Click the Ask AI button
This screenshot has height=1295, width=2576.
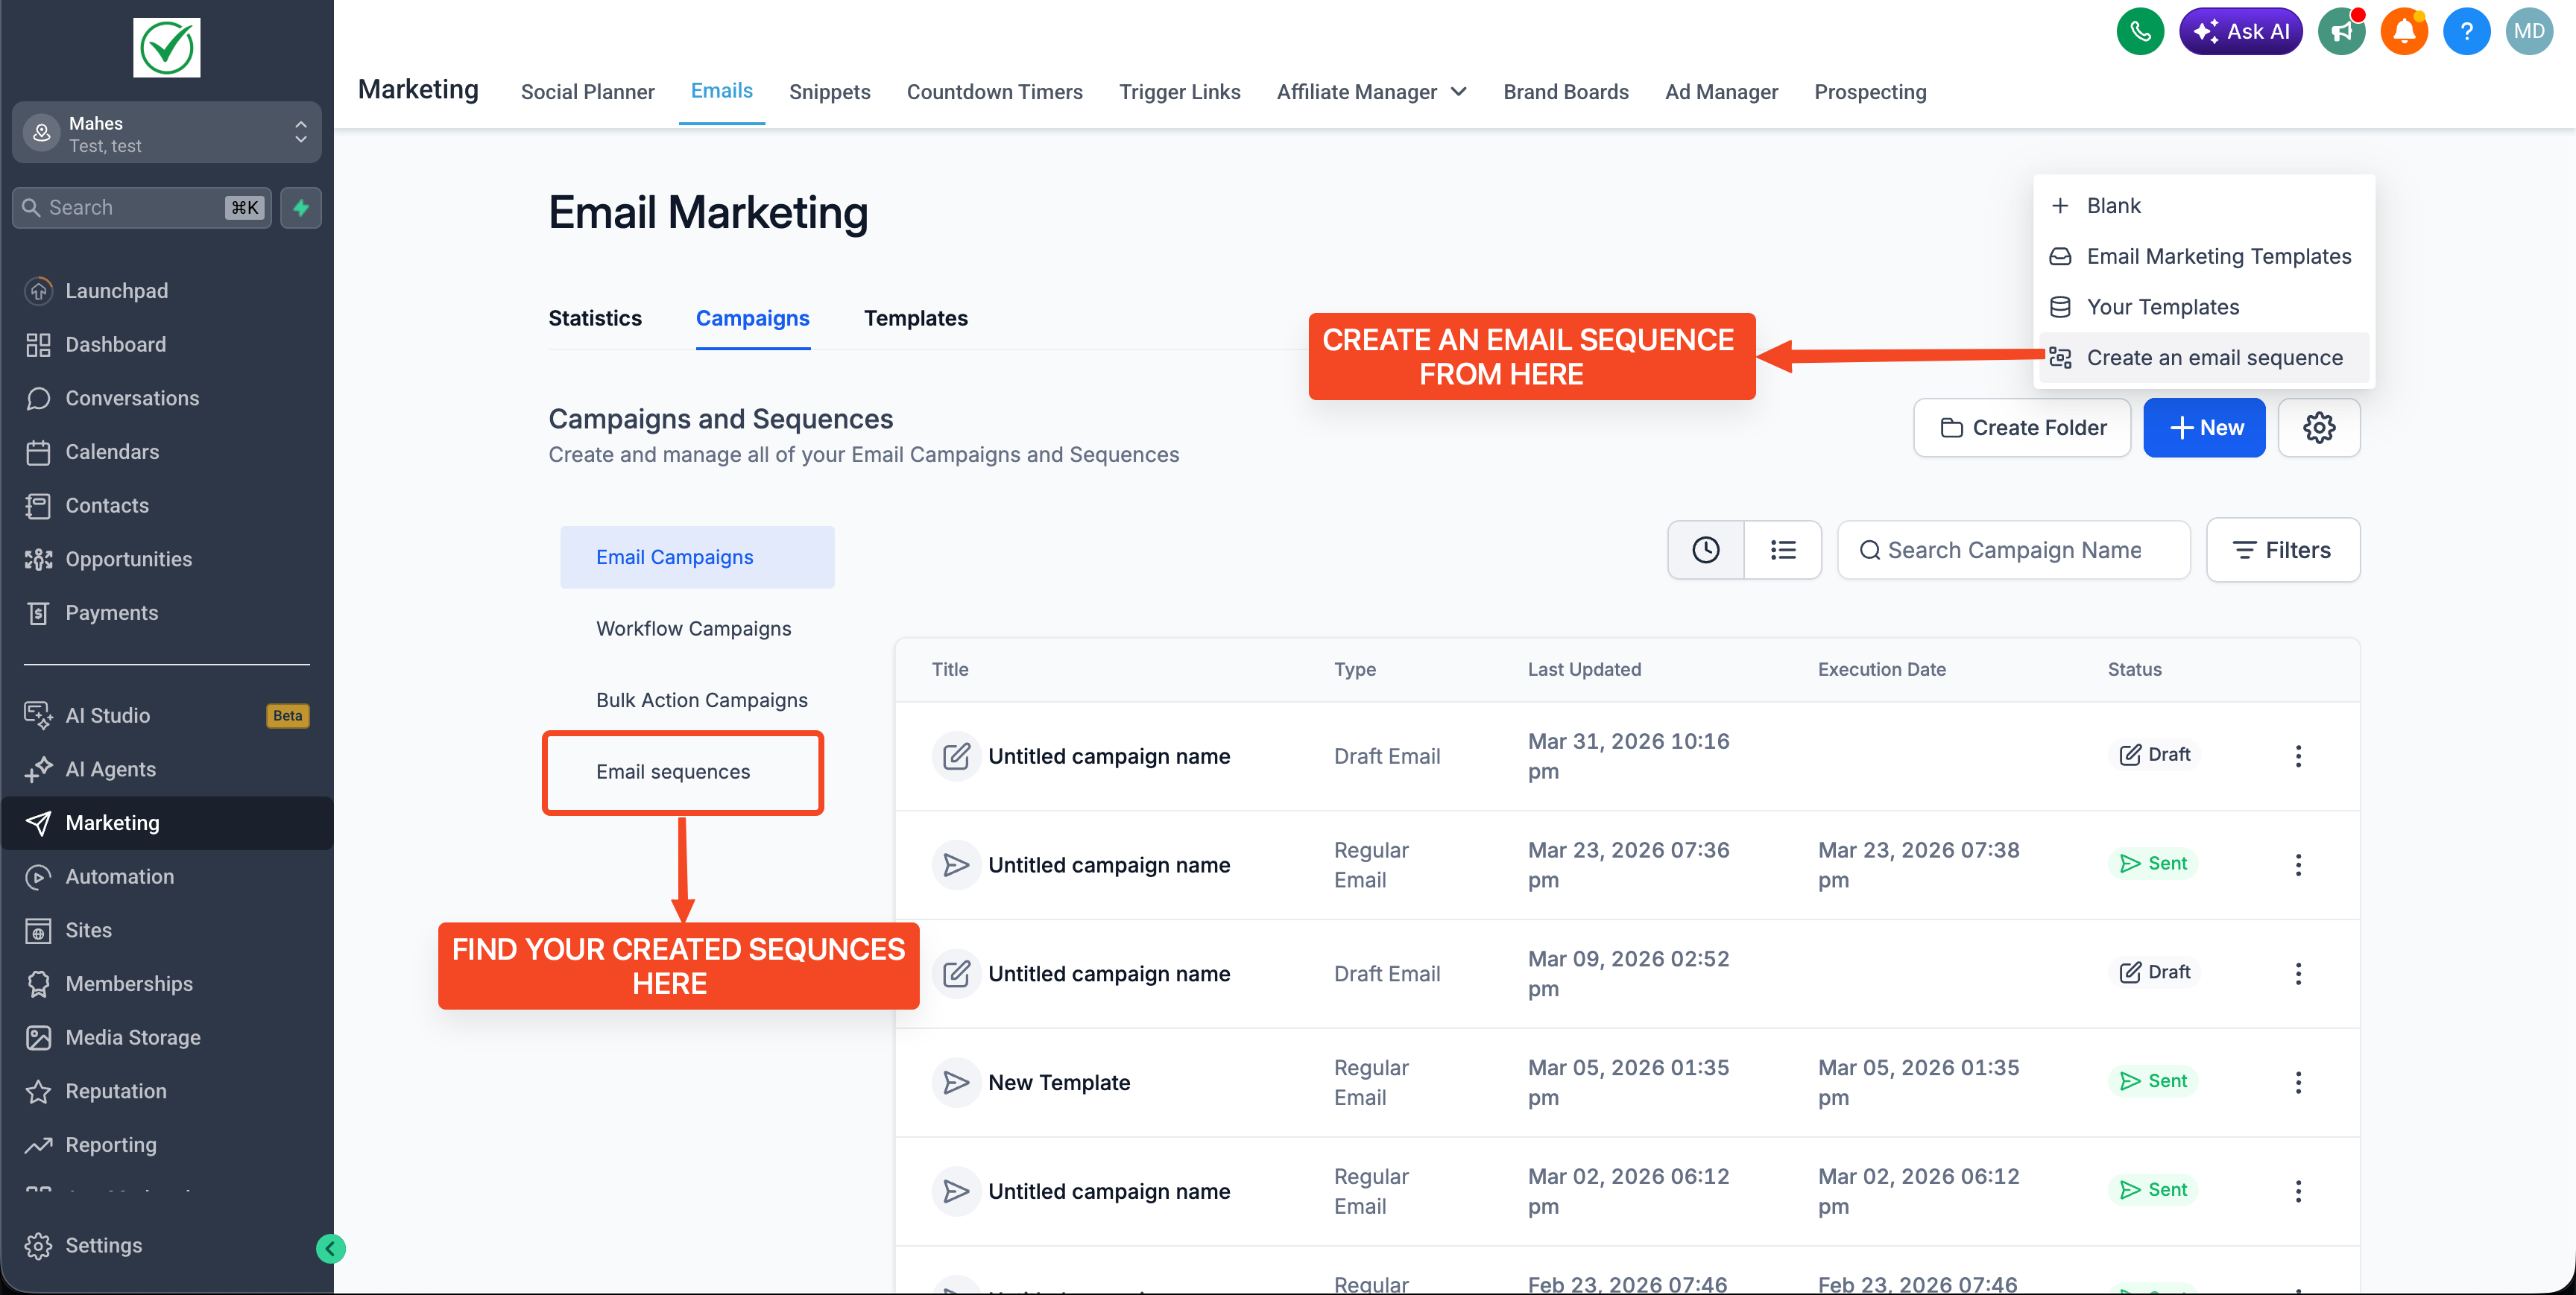point(2240,32)
